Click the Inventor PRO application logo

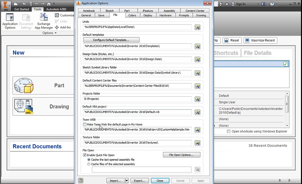tap(6, 5)
